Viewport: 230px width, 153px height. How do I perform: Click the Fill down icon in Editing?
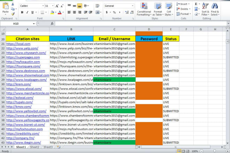click(x=196, y=9)
